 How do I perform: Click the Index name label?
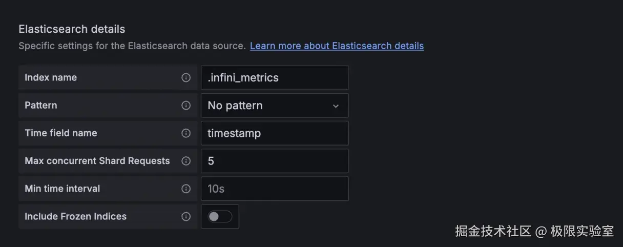click(51, 78)
